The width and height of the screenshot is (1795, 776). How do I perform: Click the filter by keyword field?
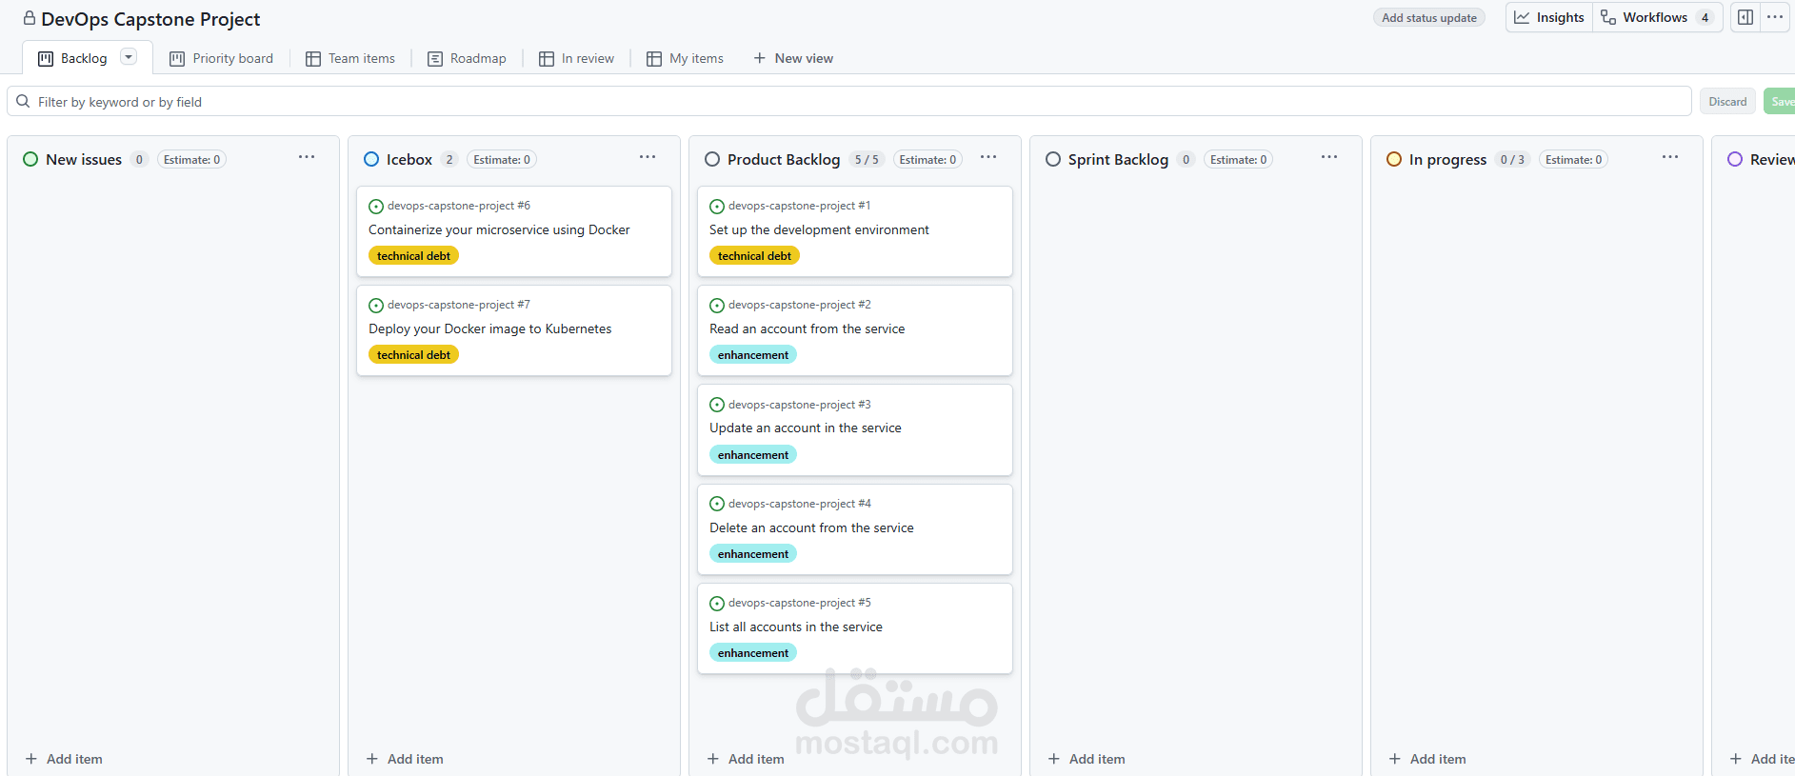(x=849, y=102)
